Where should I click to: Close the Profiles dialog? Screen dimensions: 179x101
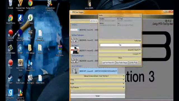coord(141,15)
